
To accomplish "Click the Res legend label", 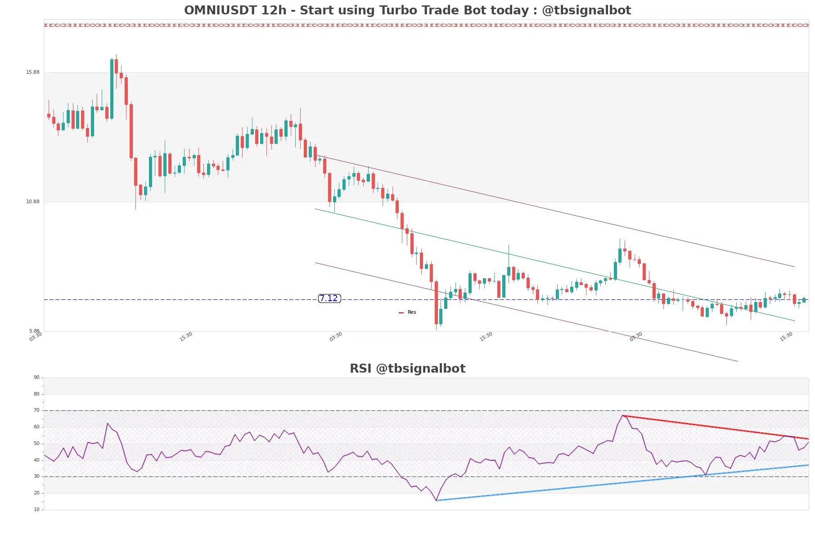I will 412,312.
